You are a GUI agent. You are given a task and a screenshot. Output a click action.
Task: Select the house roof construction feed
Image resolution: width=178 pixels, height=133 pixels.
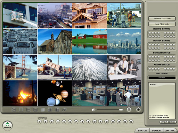coord(89,16)
